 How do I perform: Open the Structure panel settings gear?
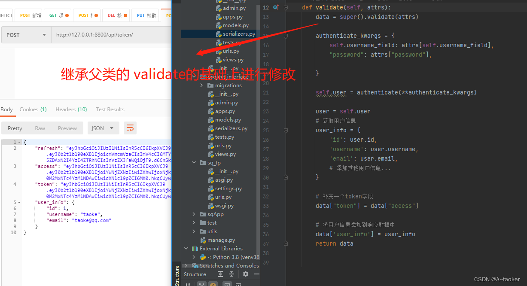pos(245,274)
